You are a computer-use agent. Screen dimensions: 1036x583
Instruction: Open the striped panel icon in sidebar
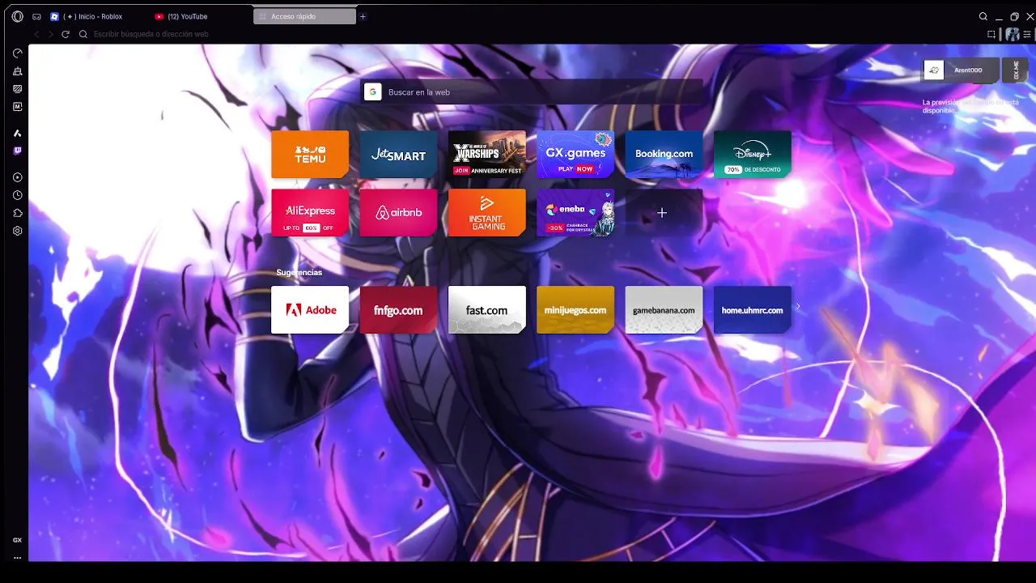click(x=17, y=89)
